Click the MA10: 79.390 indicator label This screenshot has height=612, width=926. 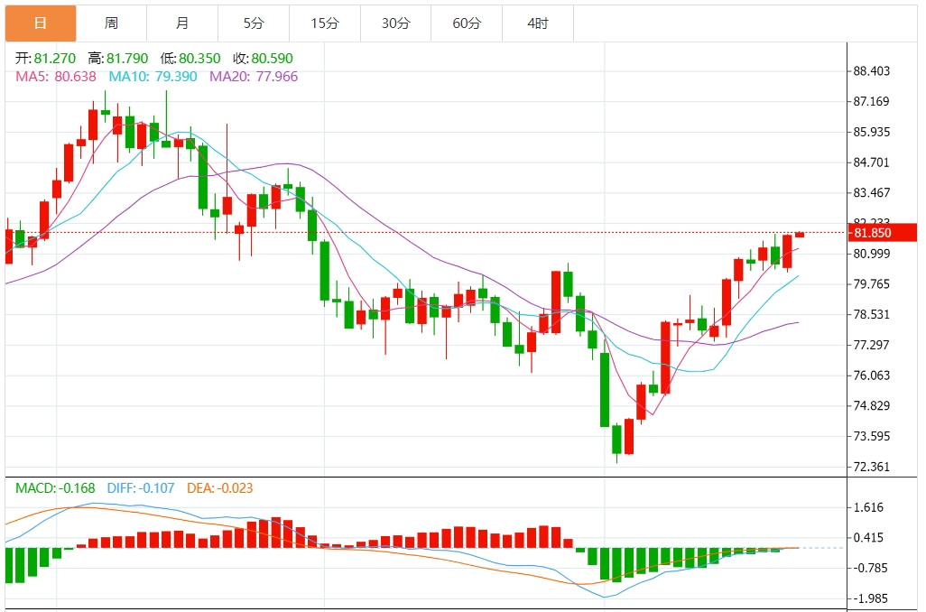tap(153, 77)
